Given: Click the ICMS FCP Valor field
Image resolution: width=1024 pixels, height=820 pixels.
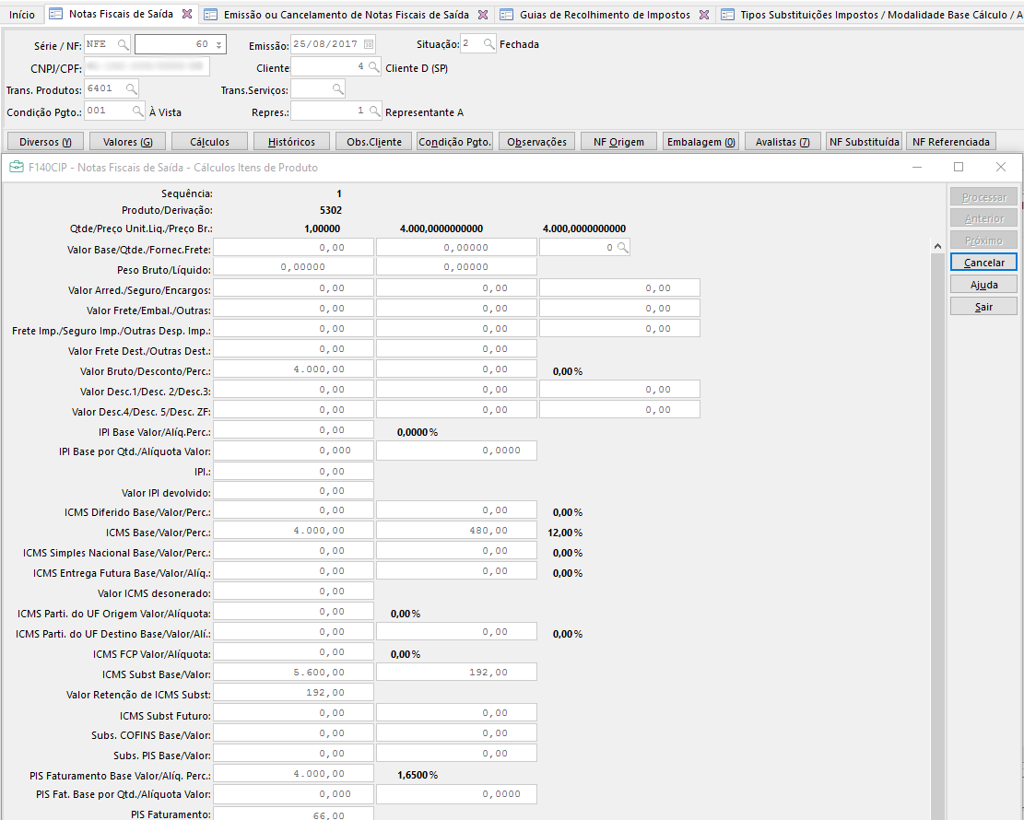Looking at the screenshot, I should [x=293, y=651].
